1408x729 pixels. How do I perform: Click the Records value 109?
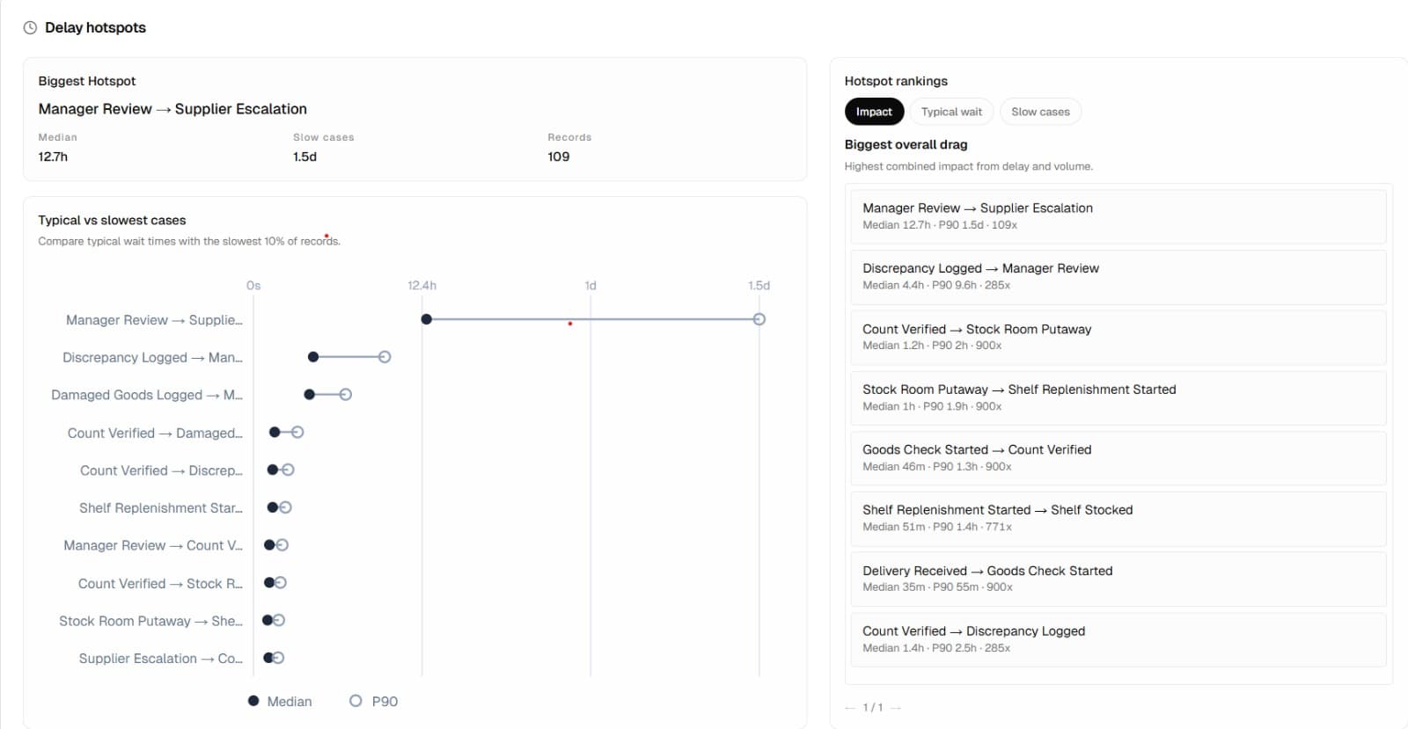click(558, 157)
